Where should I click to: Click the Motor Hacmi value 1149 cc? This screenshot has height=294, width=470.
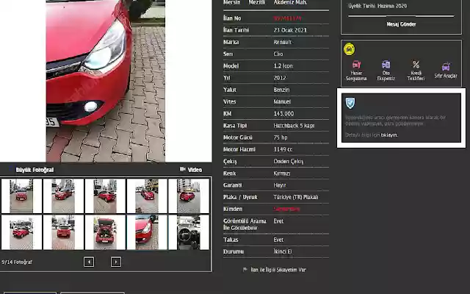283,149
